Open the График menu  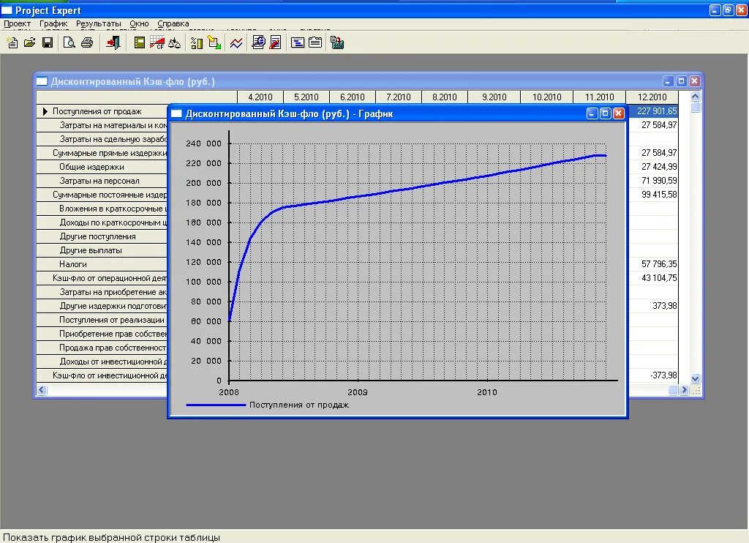(53, 23)
